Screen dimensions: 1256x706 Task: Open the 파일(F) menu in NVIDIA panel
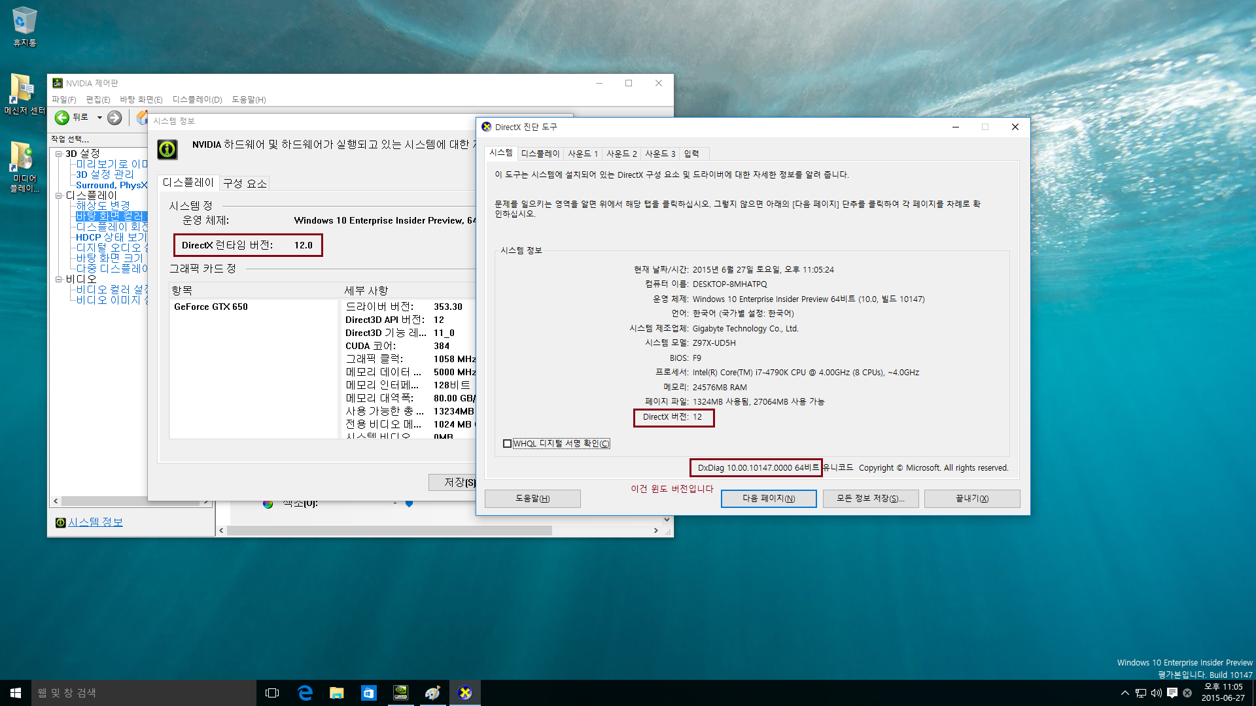pyautogui.click(x=64, y=99)
